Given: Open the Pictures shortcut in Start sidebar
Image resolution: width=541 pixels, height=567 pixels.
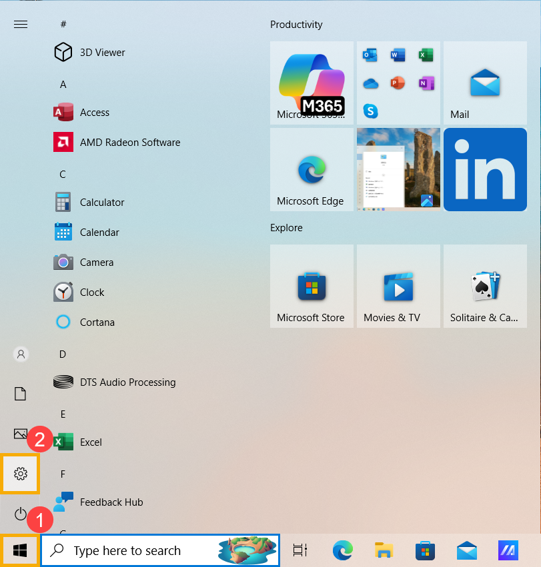Looking at the screenshot, I should coord(21,434).
